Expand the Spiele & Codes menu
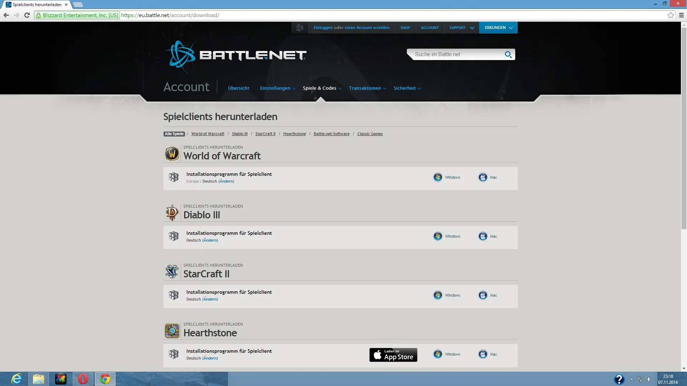The image size is (687, 386). pyautogui.click(x=322, y=88)
